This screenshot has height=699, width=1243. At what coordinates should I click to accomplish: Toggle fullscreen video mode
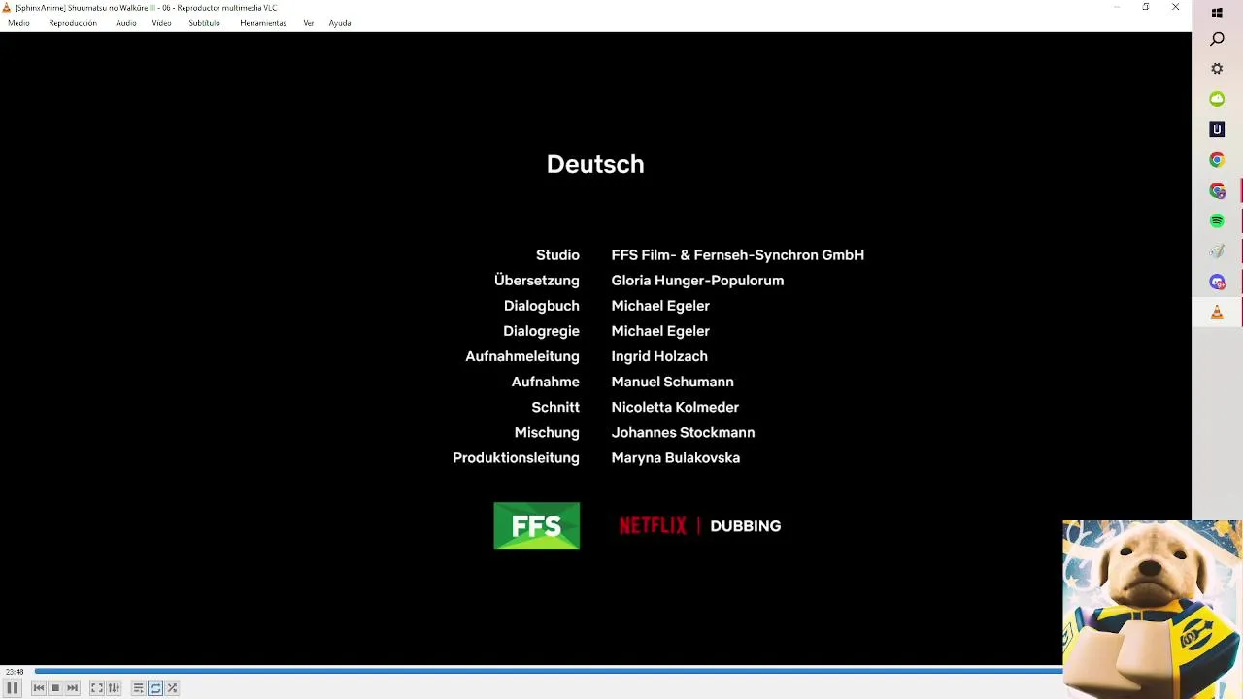97,688
